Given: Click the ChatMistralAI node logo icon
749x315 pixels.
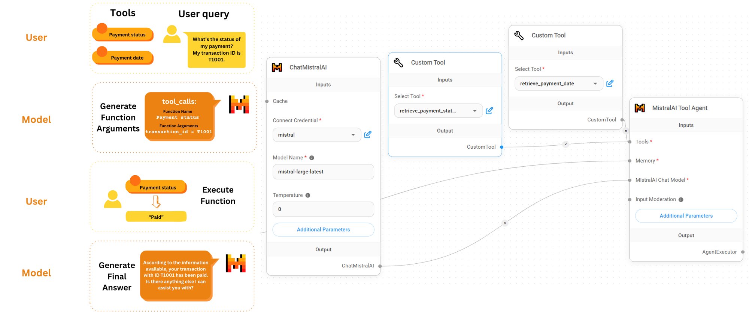Looking at the screenshot, I should click(277, 67).
